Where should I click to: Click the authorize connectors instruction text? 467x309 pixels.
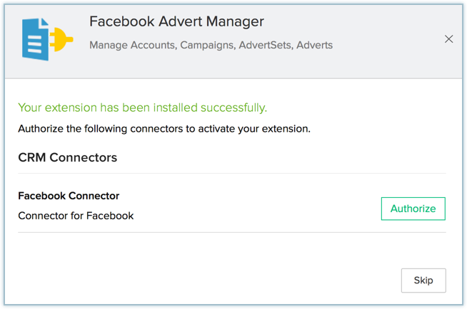(164, 129)
